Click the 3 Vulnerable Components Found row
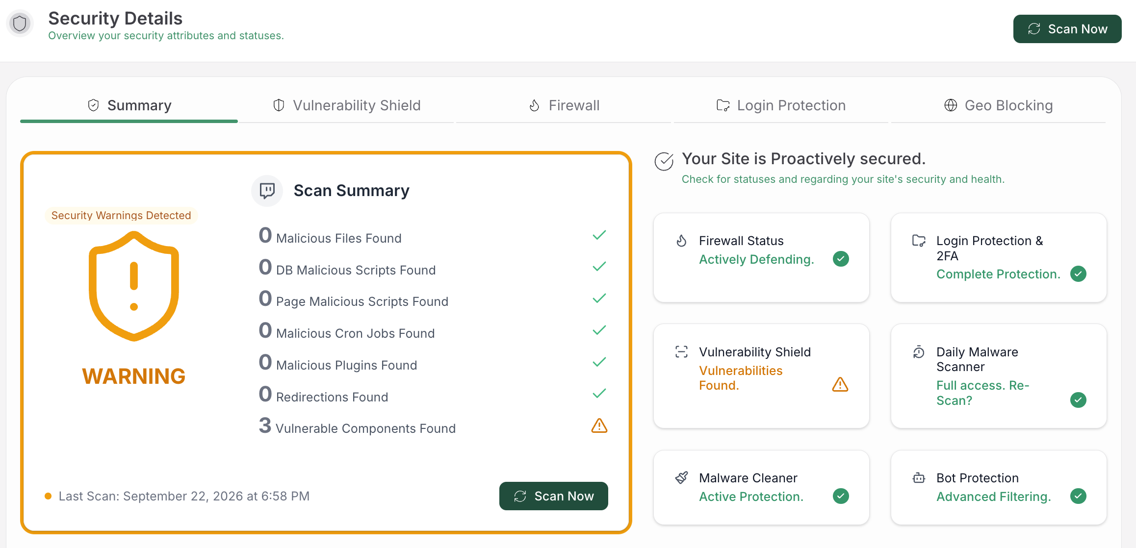The width and height of the screenshot is (1136, 548). pos(433,425)
